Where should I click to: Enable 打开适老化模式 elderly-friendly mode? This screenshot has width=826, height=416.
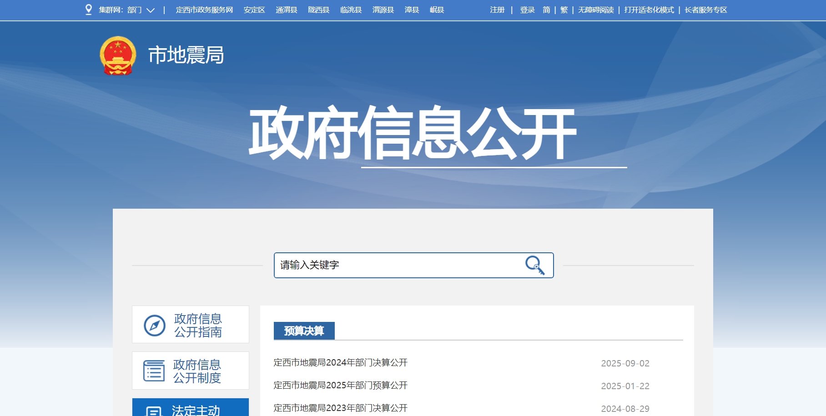(x=649, y=10)
